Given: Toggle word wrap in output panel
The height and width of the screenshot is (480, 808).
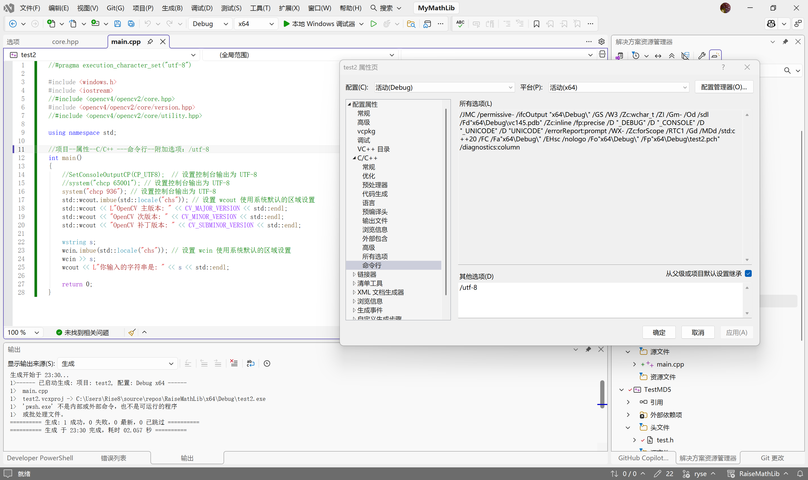Looking at the screenshot, I should coord(250,363).
